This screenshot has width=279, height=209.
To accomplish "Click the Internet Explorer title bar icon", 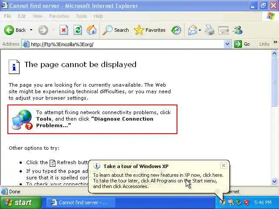I will coord(4,5).
